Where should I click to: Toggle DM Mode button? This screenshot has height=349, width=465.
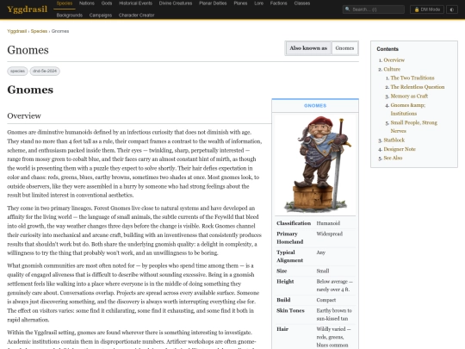[x=427, y=9]
